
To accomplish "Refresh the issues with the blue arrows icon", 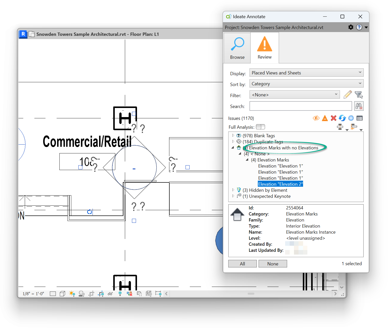I will coord(342,118).
